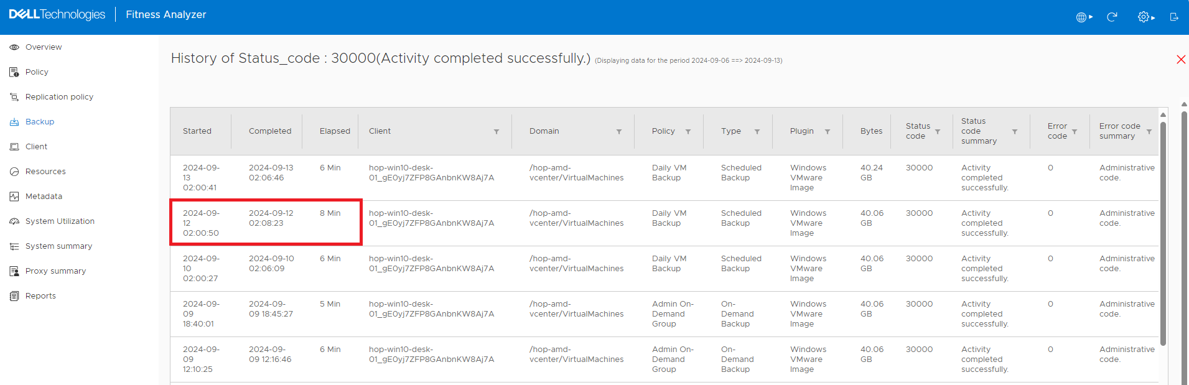Click the Replication policy icon
The width and height of the screenshot is (1189, 385).
pos(14,97)
